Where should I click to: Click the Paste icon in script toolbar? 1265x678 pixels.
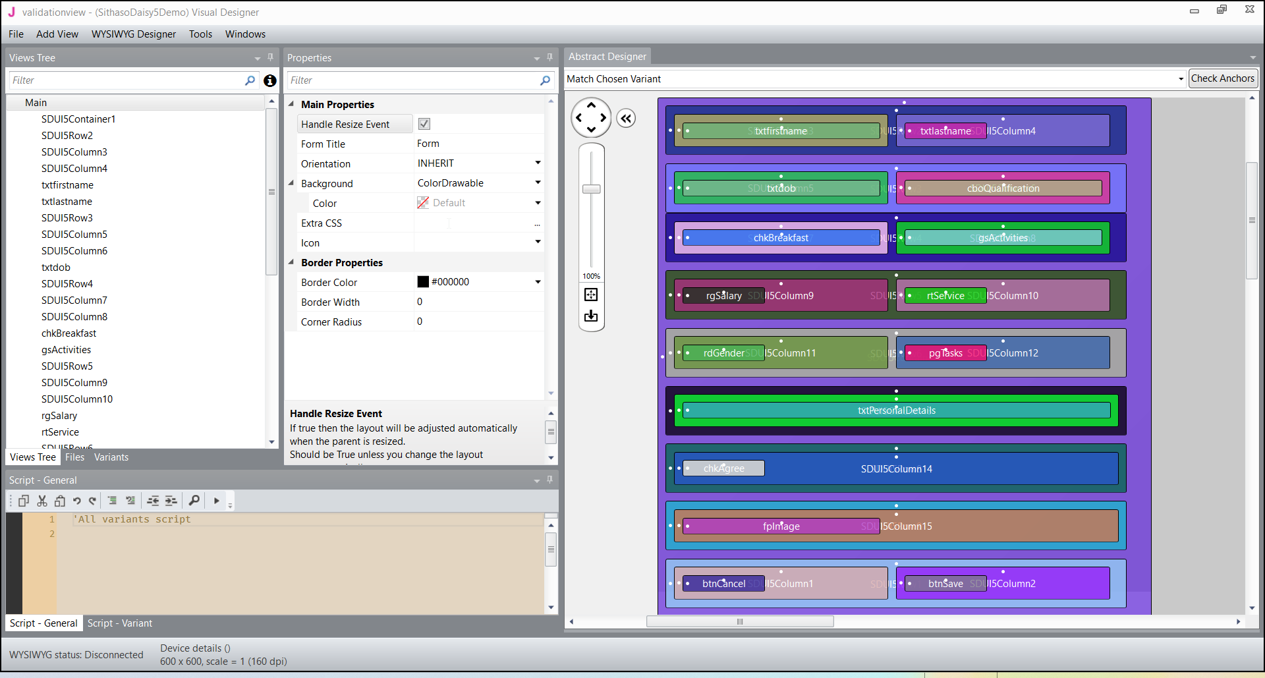[x=60, y=501]
